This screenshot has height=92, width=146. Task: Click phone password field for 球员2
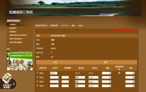coord(65,77)
